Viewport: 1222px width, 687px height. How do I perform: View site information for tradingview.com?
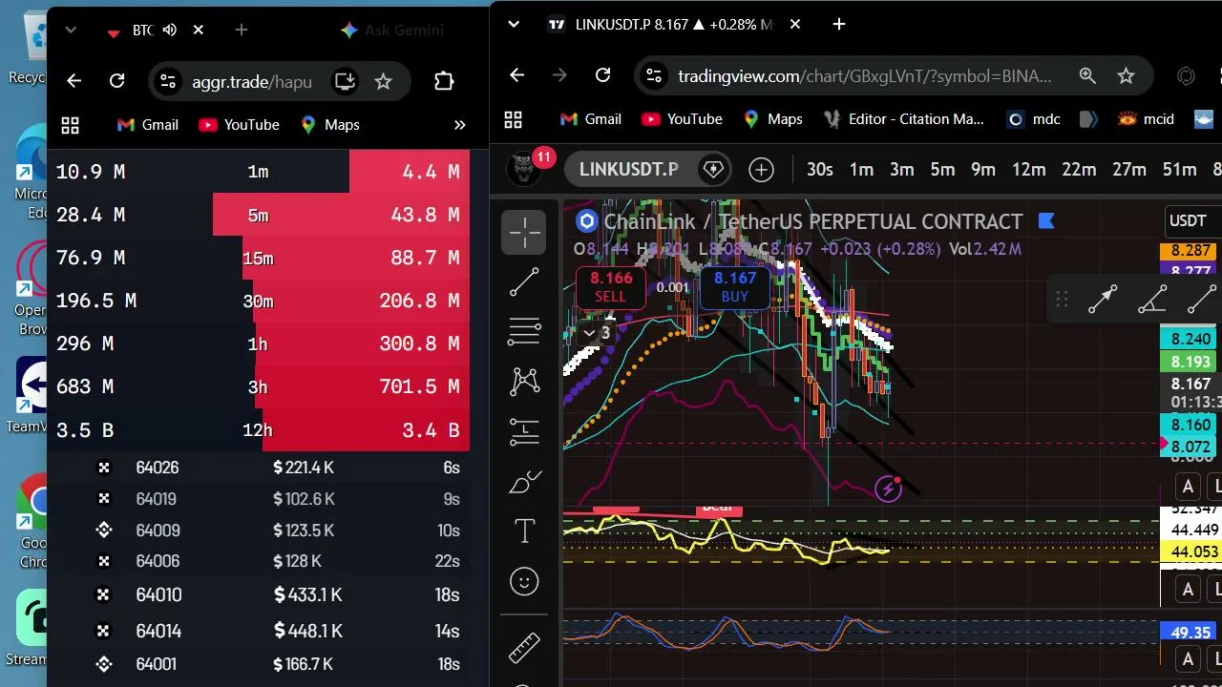pyautogui.click(x=652, y=76)
